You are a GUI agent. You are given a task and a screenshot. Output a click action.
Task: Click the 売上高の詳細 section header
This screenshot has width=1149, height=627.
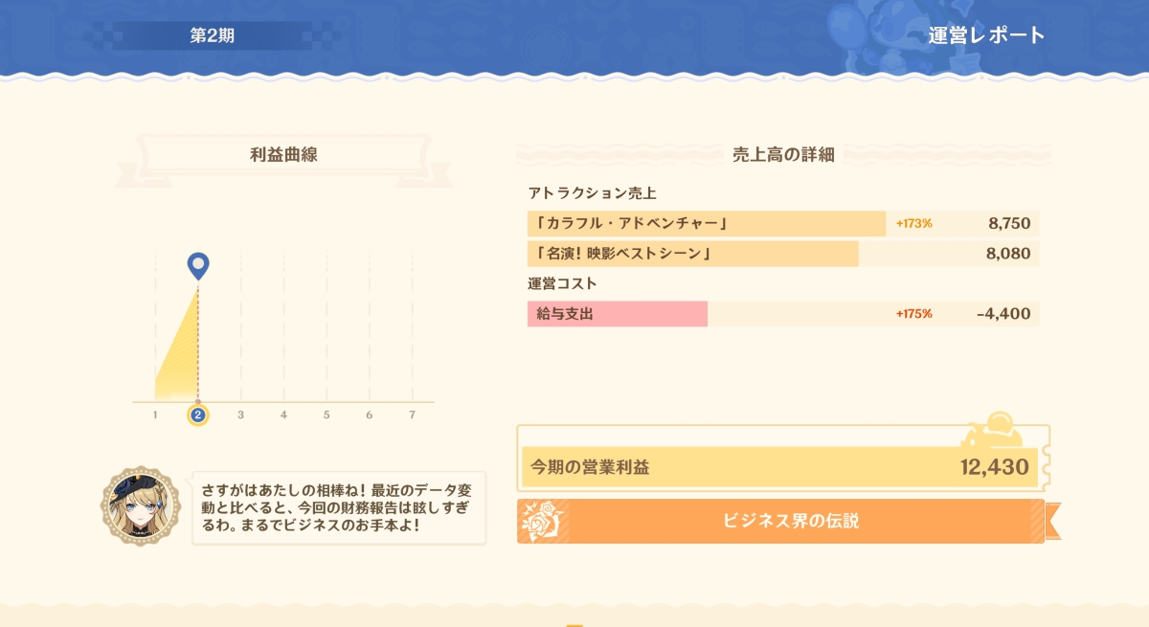click(x=783, y=154)
